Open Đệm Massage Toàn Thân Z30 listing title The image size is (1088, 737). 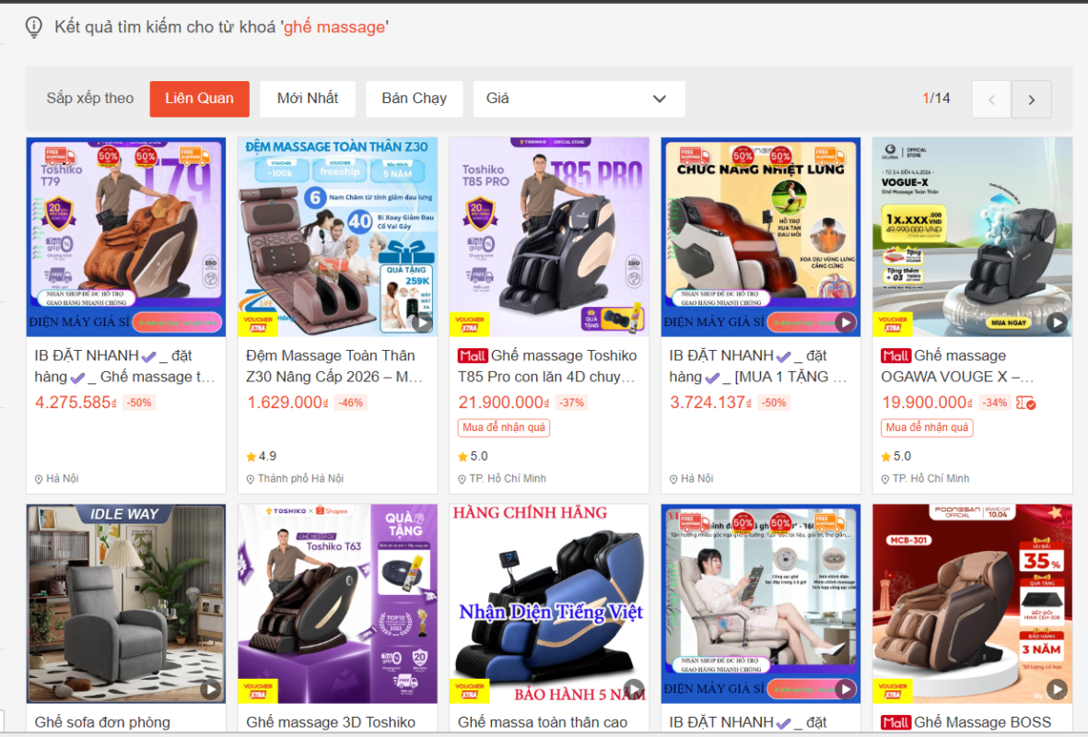click(335, 366)
